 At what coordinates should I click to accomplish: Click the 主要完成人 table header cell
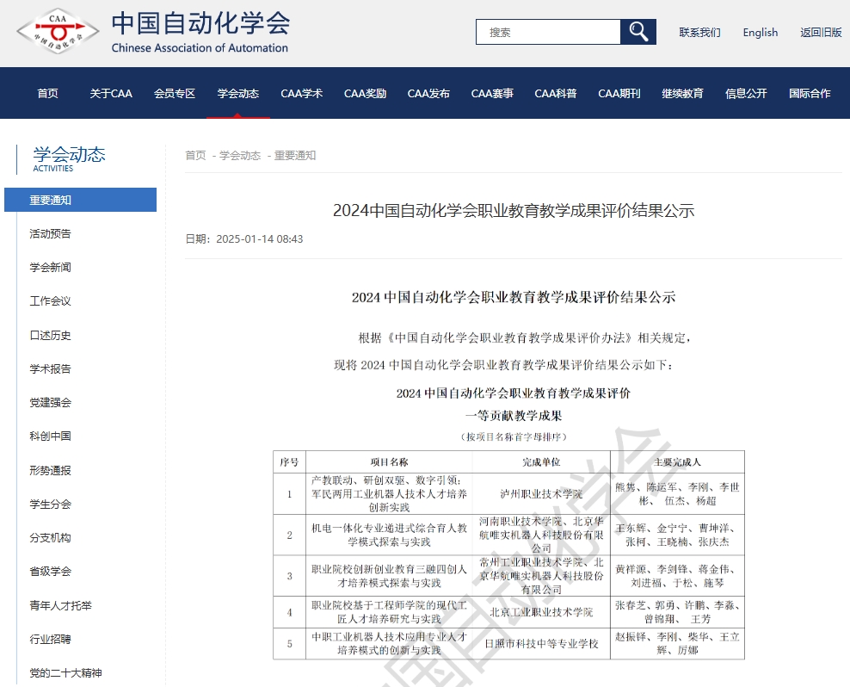pyautogui.click(x=677, y=462)
